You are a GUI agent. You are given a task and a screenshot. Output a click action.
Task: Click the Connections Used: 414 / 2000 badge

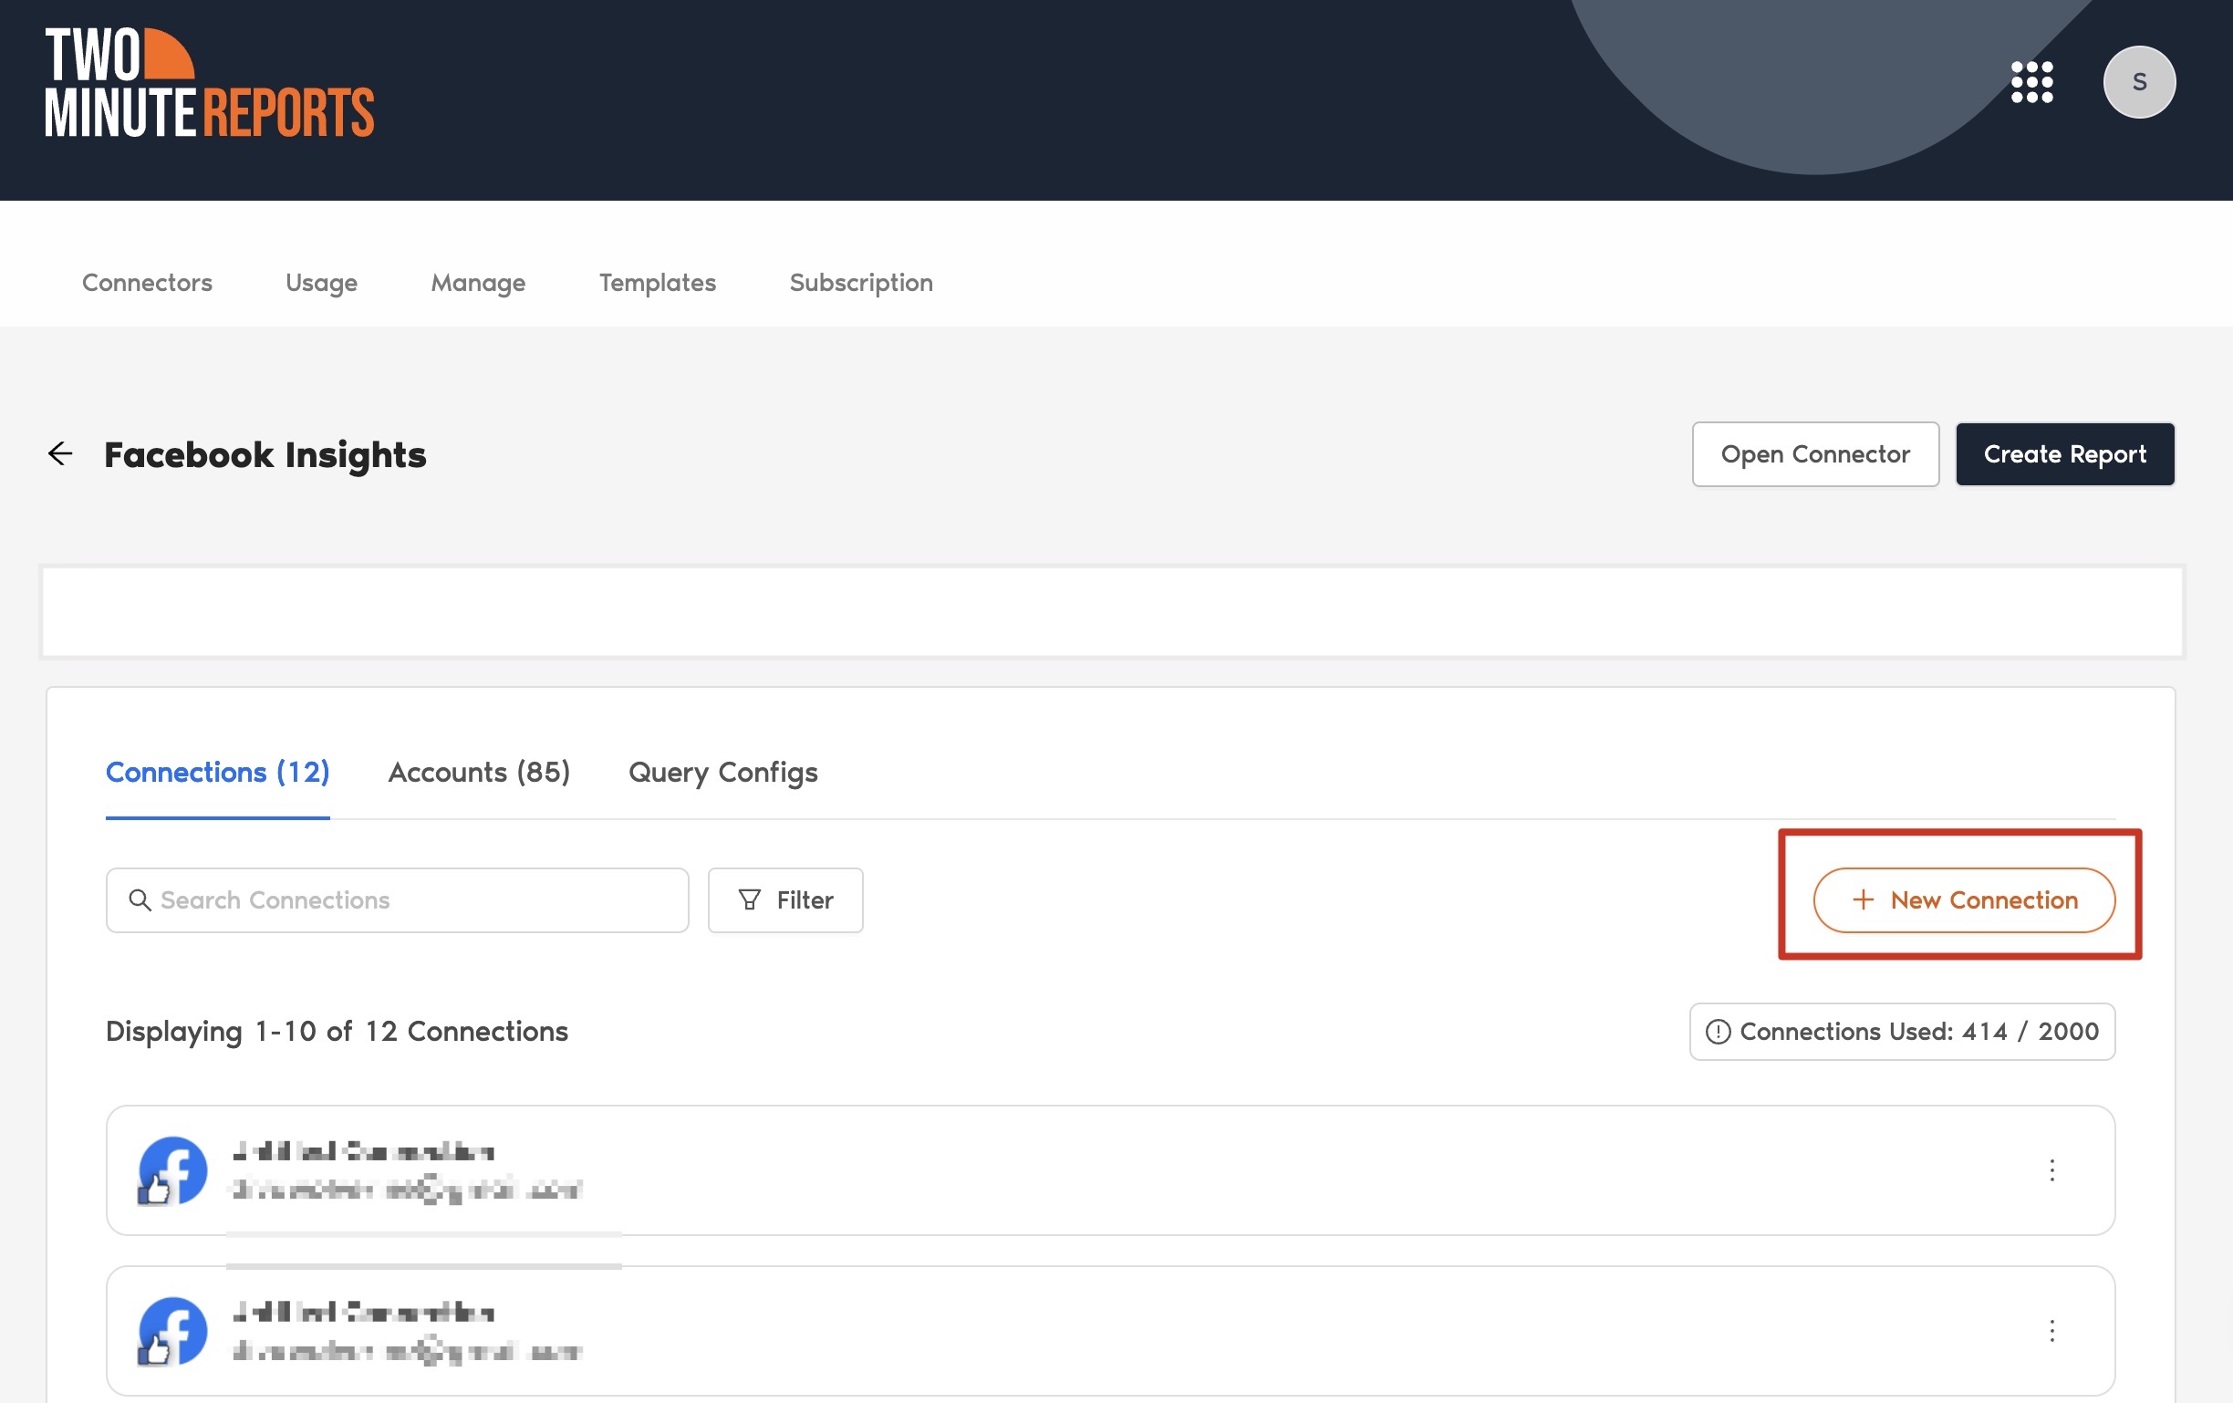pos(1902,1031)
